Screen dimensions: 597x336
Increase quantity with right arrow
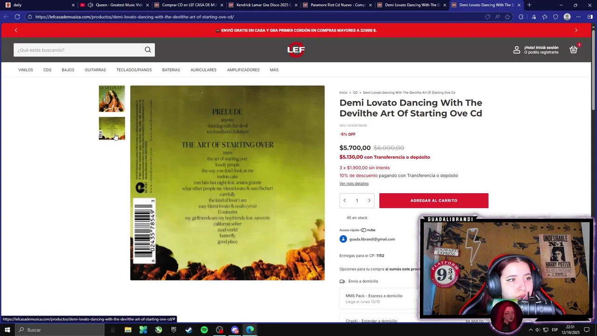tap(369, 201)
